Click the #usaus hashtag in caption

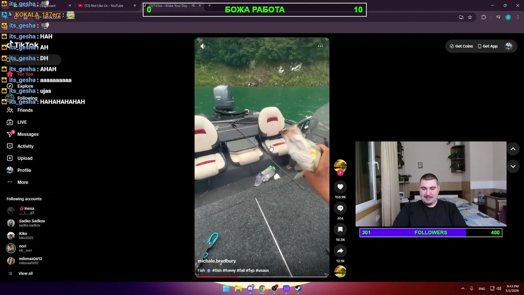click(x=262, y=270)
